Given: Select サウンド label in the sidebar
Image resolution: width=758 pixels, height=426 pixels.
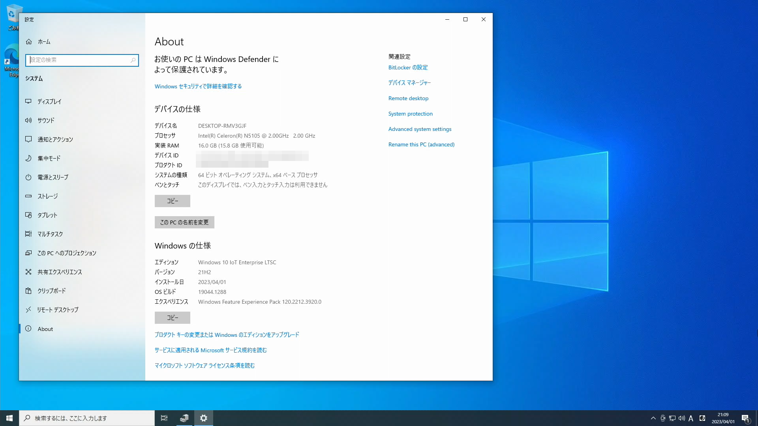Looking at the screenshot, I should coord(46,121).
